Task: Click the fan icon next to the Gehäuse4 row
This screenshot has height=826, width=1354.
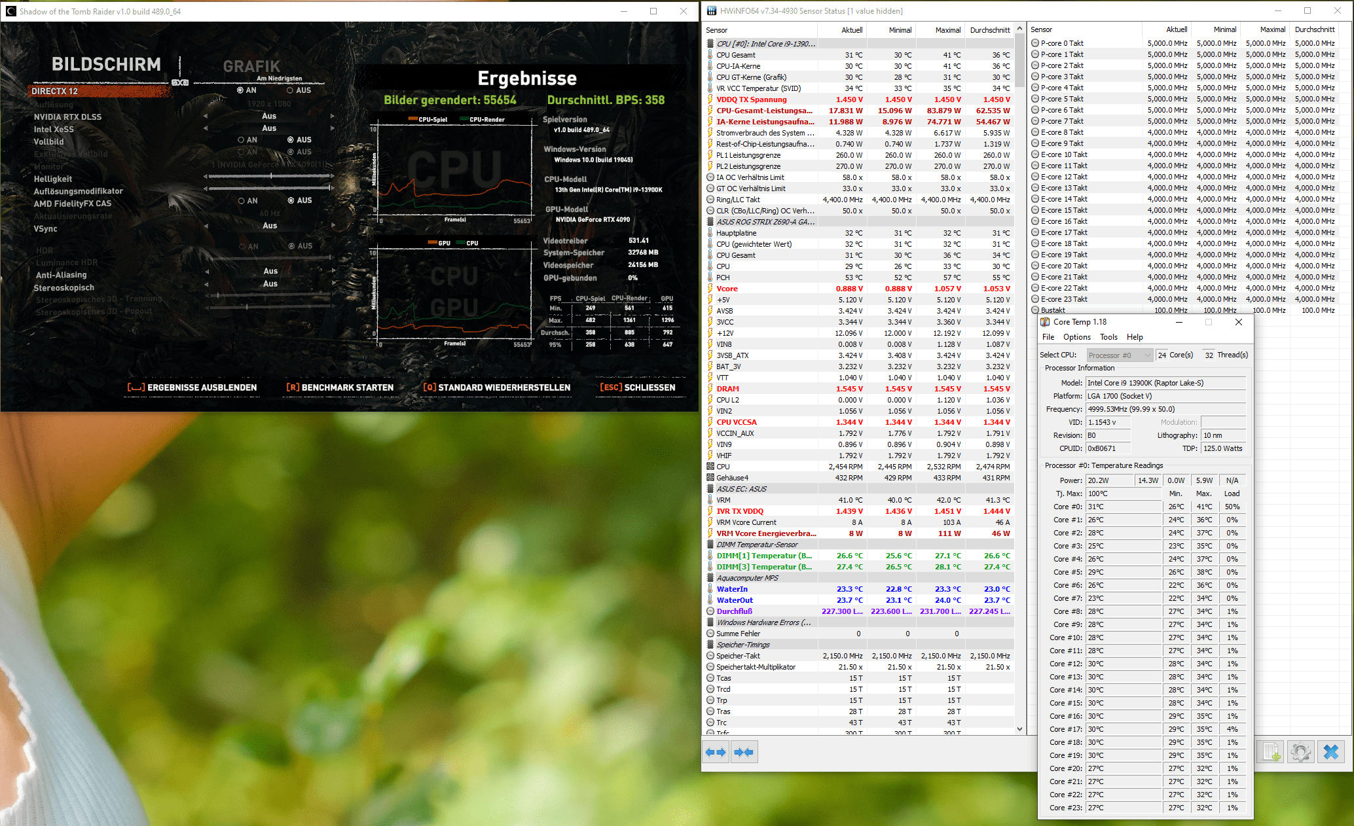Action: [710, 478]
